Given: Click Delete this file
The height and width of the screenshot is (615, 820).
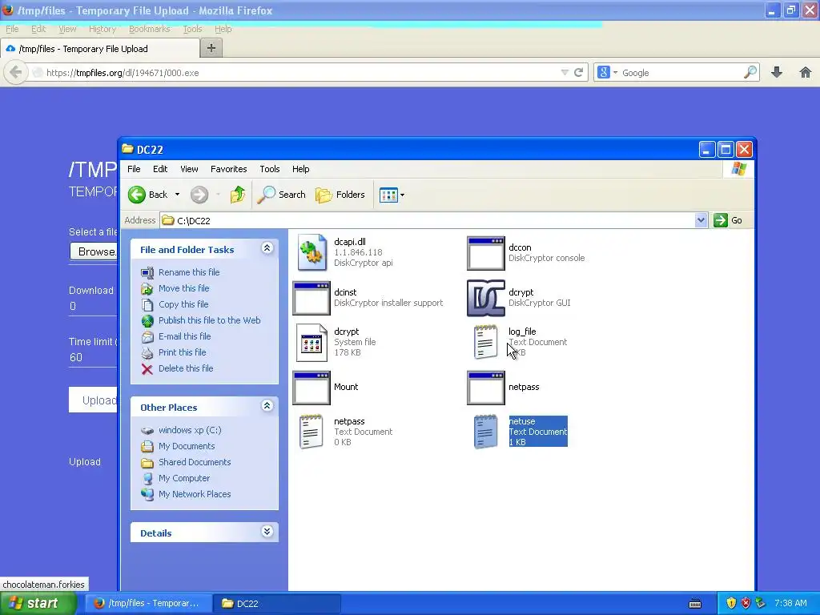Looking at the screenshot, I should (186, 368).
